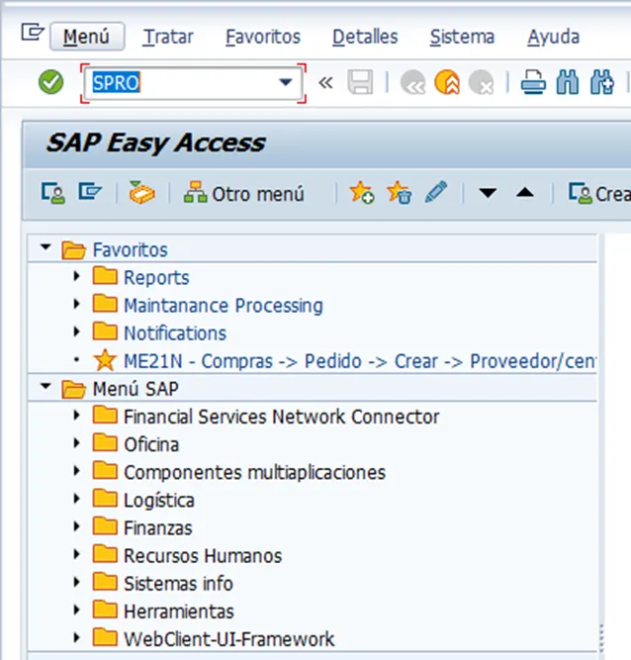The image size is (631, 660).
Task: Expand the Maintanance Processing folder
Action: pos(76,304)
